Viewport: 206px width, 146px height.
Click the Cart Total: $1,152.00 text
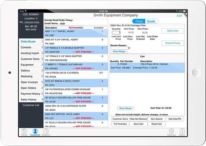coord(161,108)
